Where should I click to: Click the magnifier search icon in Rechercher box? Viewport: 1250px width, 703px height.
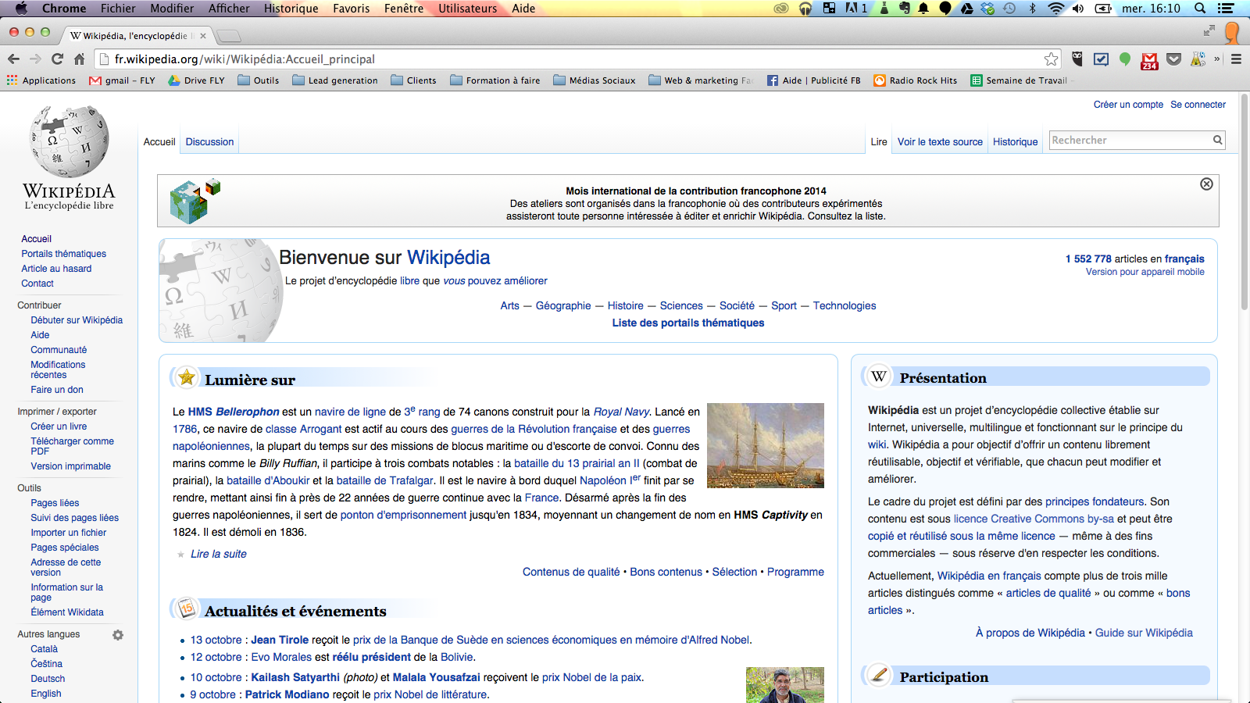pos(1217,140)
